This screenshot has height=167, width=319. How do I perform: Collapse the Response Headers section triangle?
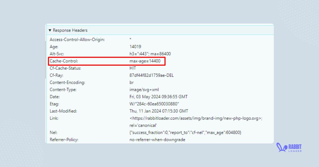[50, 30]
